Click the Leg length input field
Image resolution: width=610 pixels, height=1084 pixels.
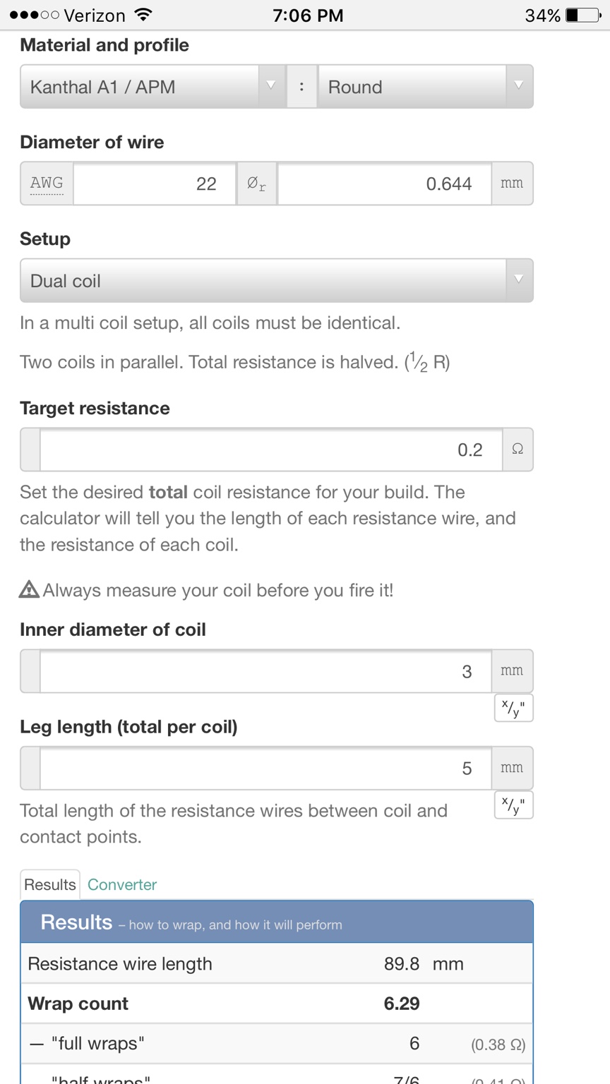tap(265, 768)
